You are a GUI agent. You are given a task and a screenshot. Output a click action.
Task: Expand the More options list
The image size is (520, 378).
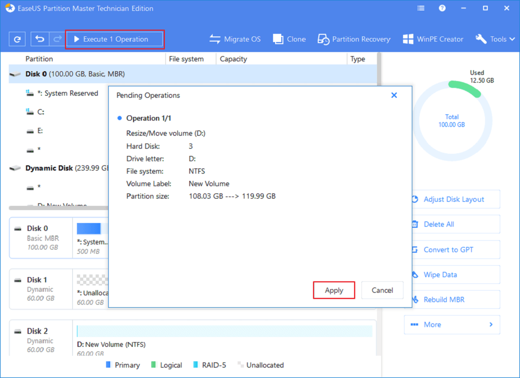[452, 324]
